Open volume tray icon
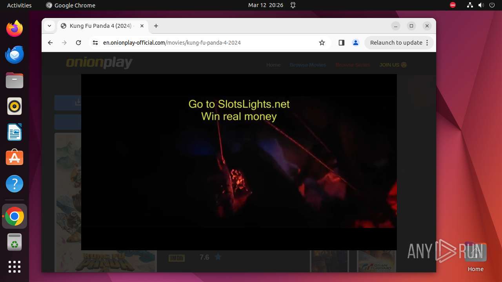Image resolution: width=502 pixels, height=282 pixels. coord(481,5)
